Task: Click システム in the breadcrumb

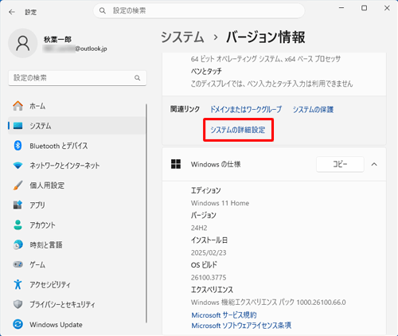Action: coord(182,37)
